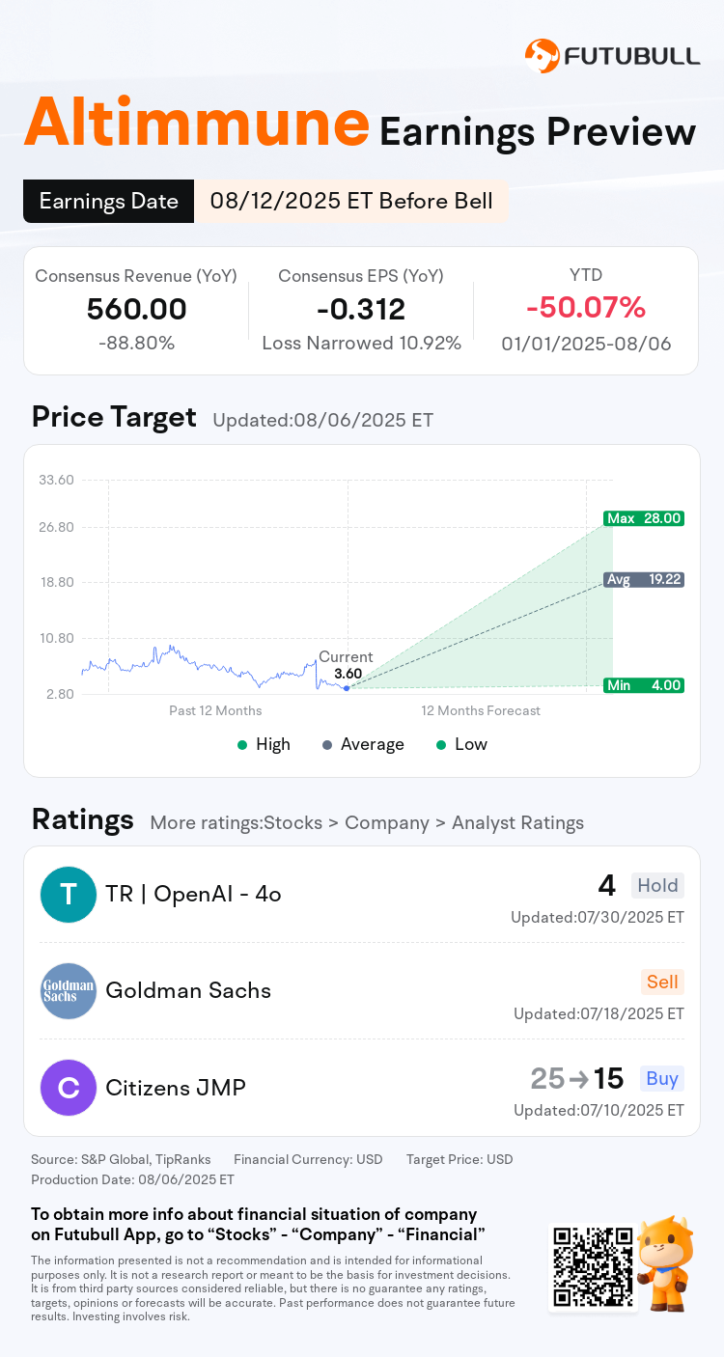724x1357 pixels.
Task: Click the Buy rating badge
Action: coord(662,1078)
